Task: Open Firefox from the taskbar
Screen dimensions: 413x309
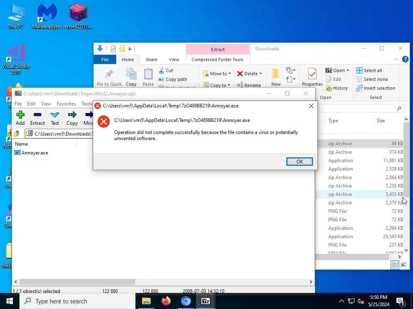Action: (x=166, y=301)
